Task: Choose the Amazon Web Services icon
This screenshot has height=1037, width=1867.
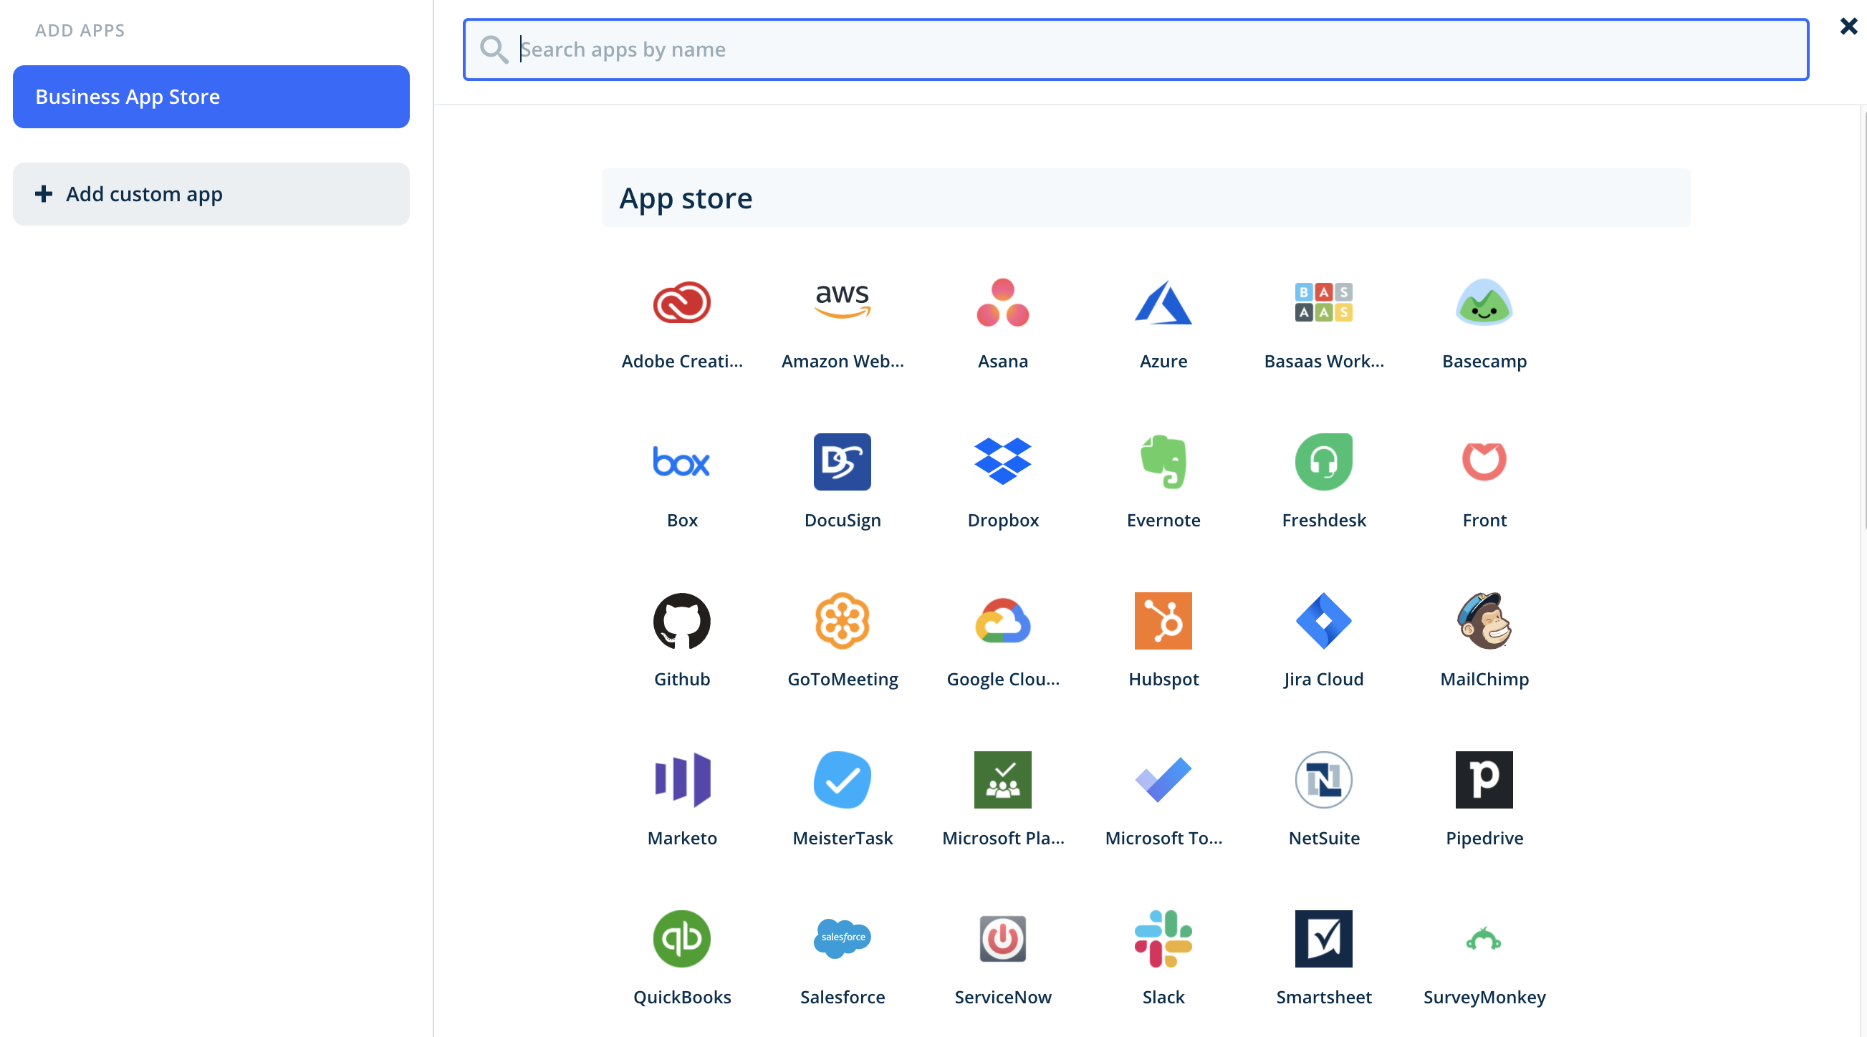Action: pyautogui.click(x=843, y=302)
